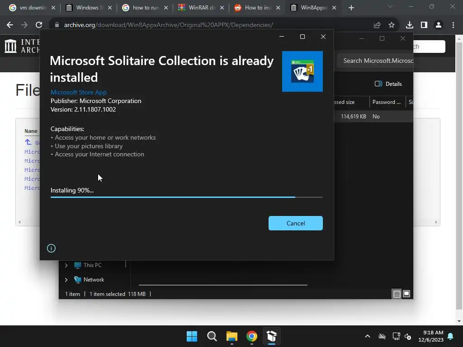Open Chrome downloads
The height and width of the screenshot is (347, 463).
tap(410, 25)
